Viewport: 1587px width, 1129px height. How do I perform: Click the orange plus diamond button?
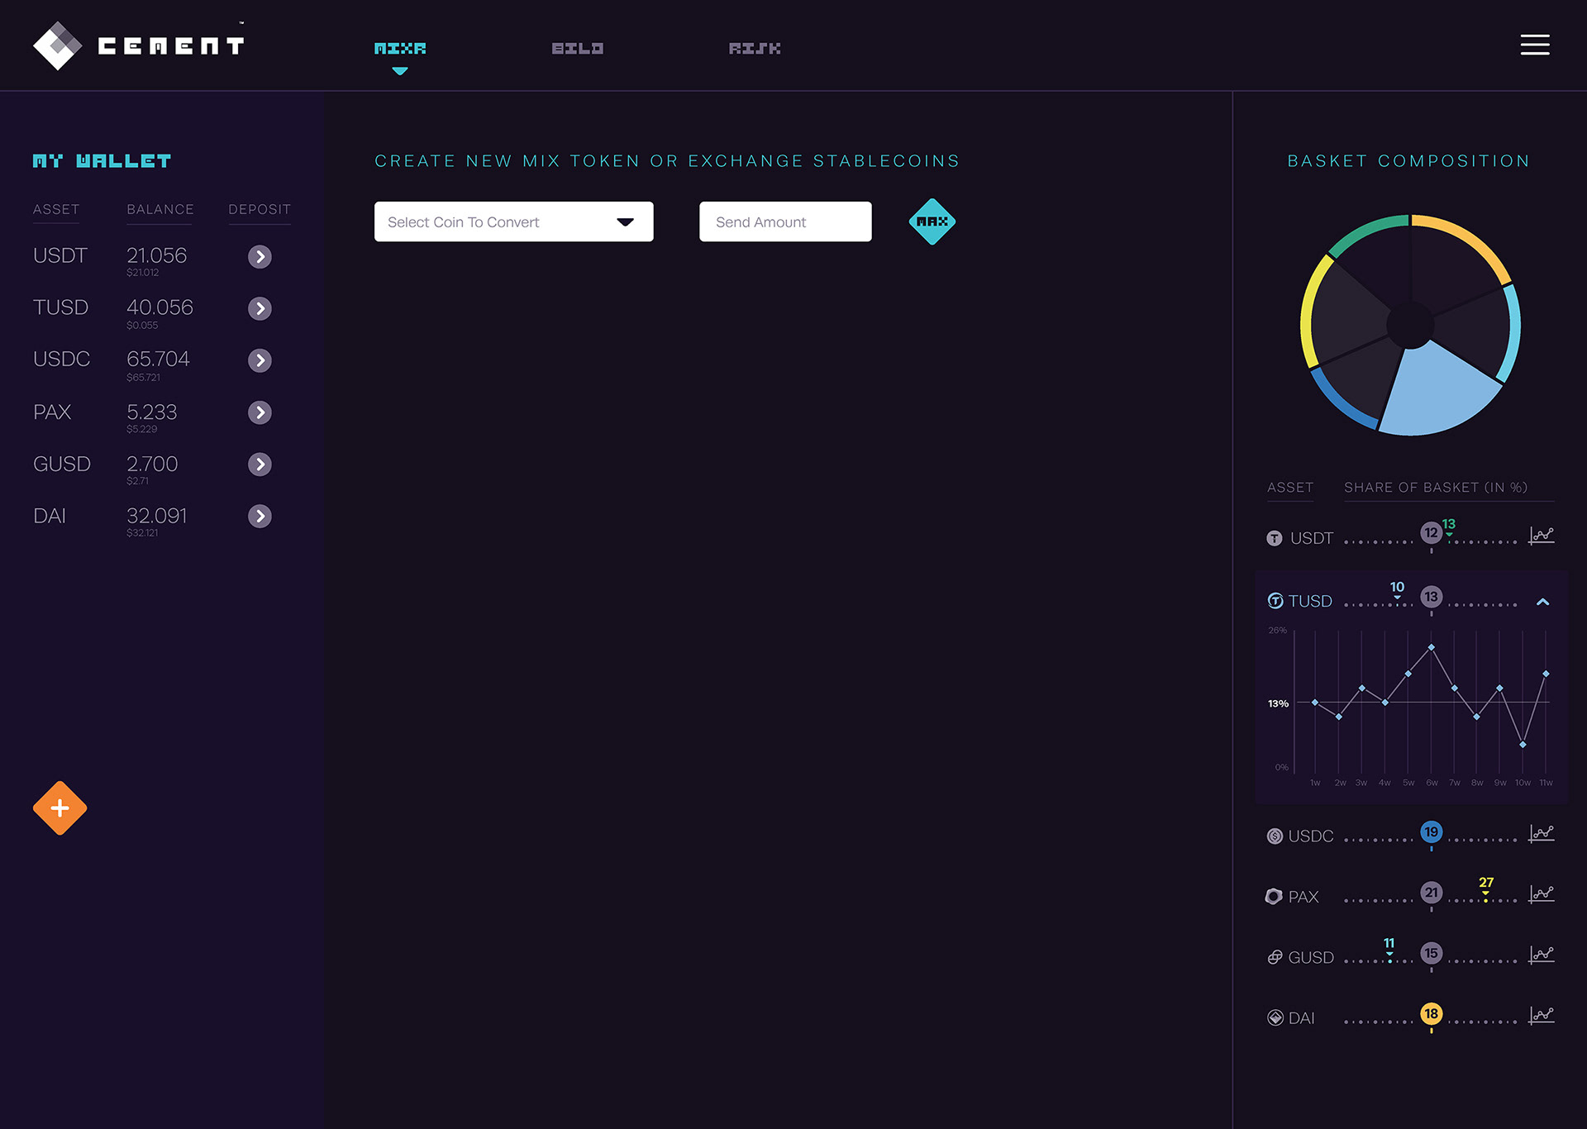coord(60,807)
